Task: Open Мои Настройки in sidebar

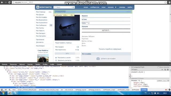Action: pos(41,36)
